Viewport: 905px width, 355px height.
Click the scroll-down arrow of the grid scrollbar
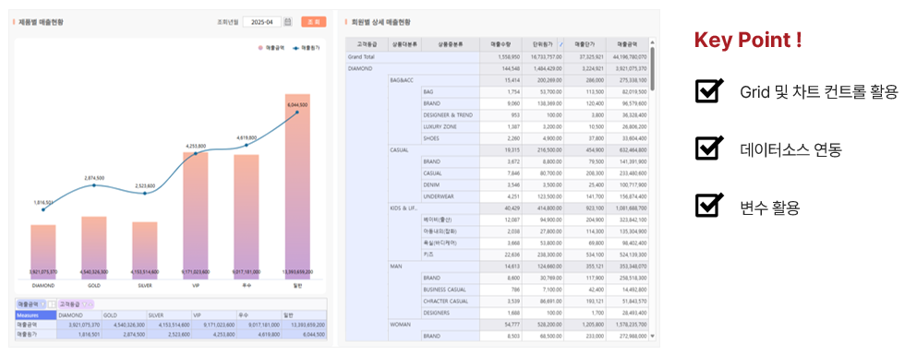(652, 336)
